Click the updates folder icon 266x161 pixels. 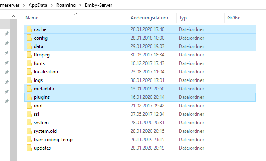point(29,148)
